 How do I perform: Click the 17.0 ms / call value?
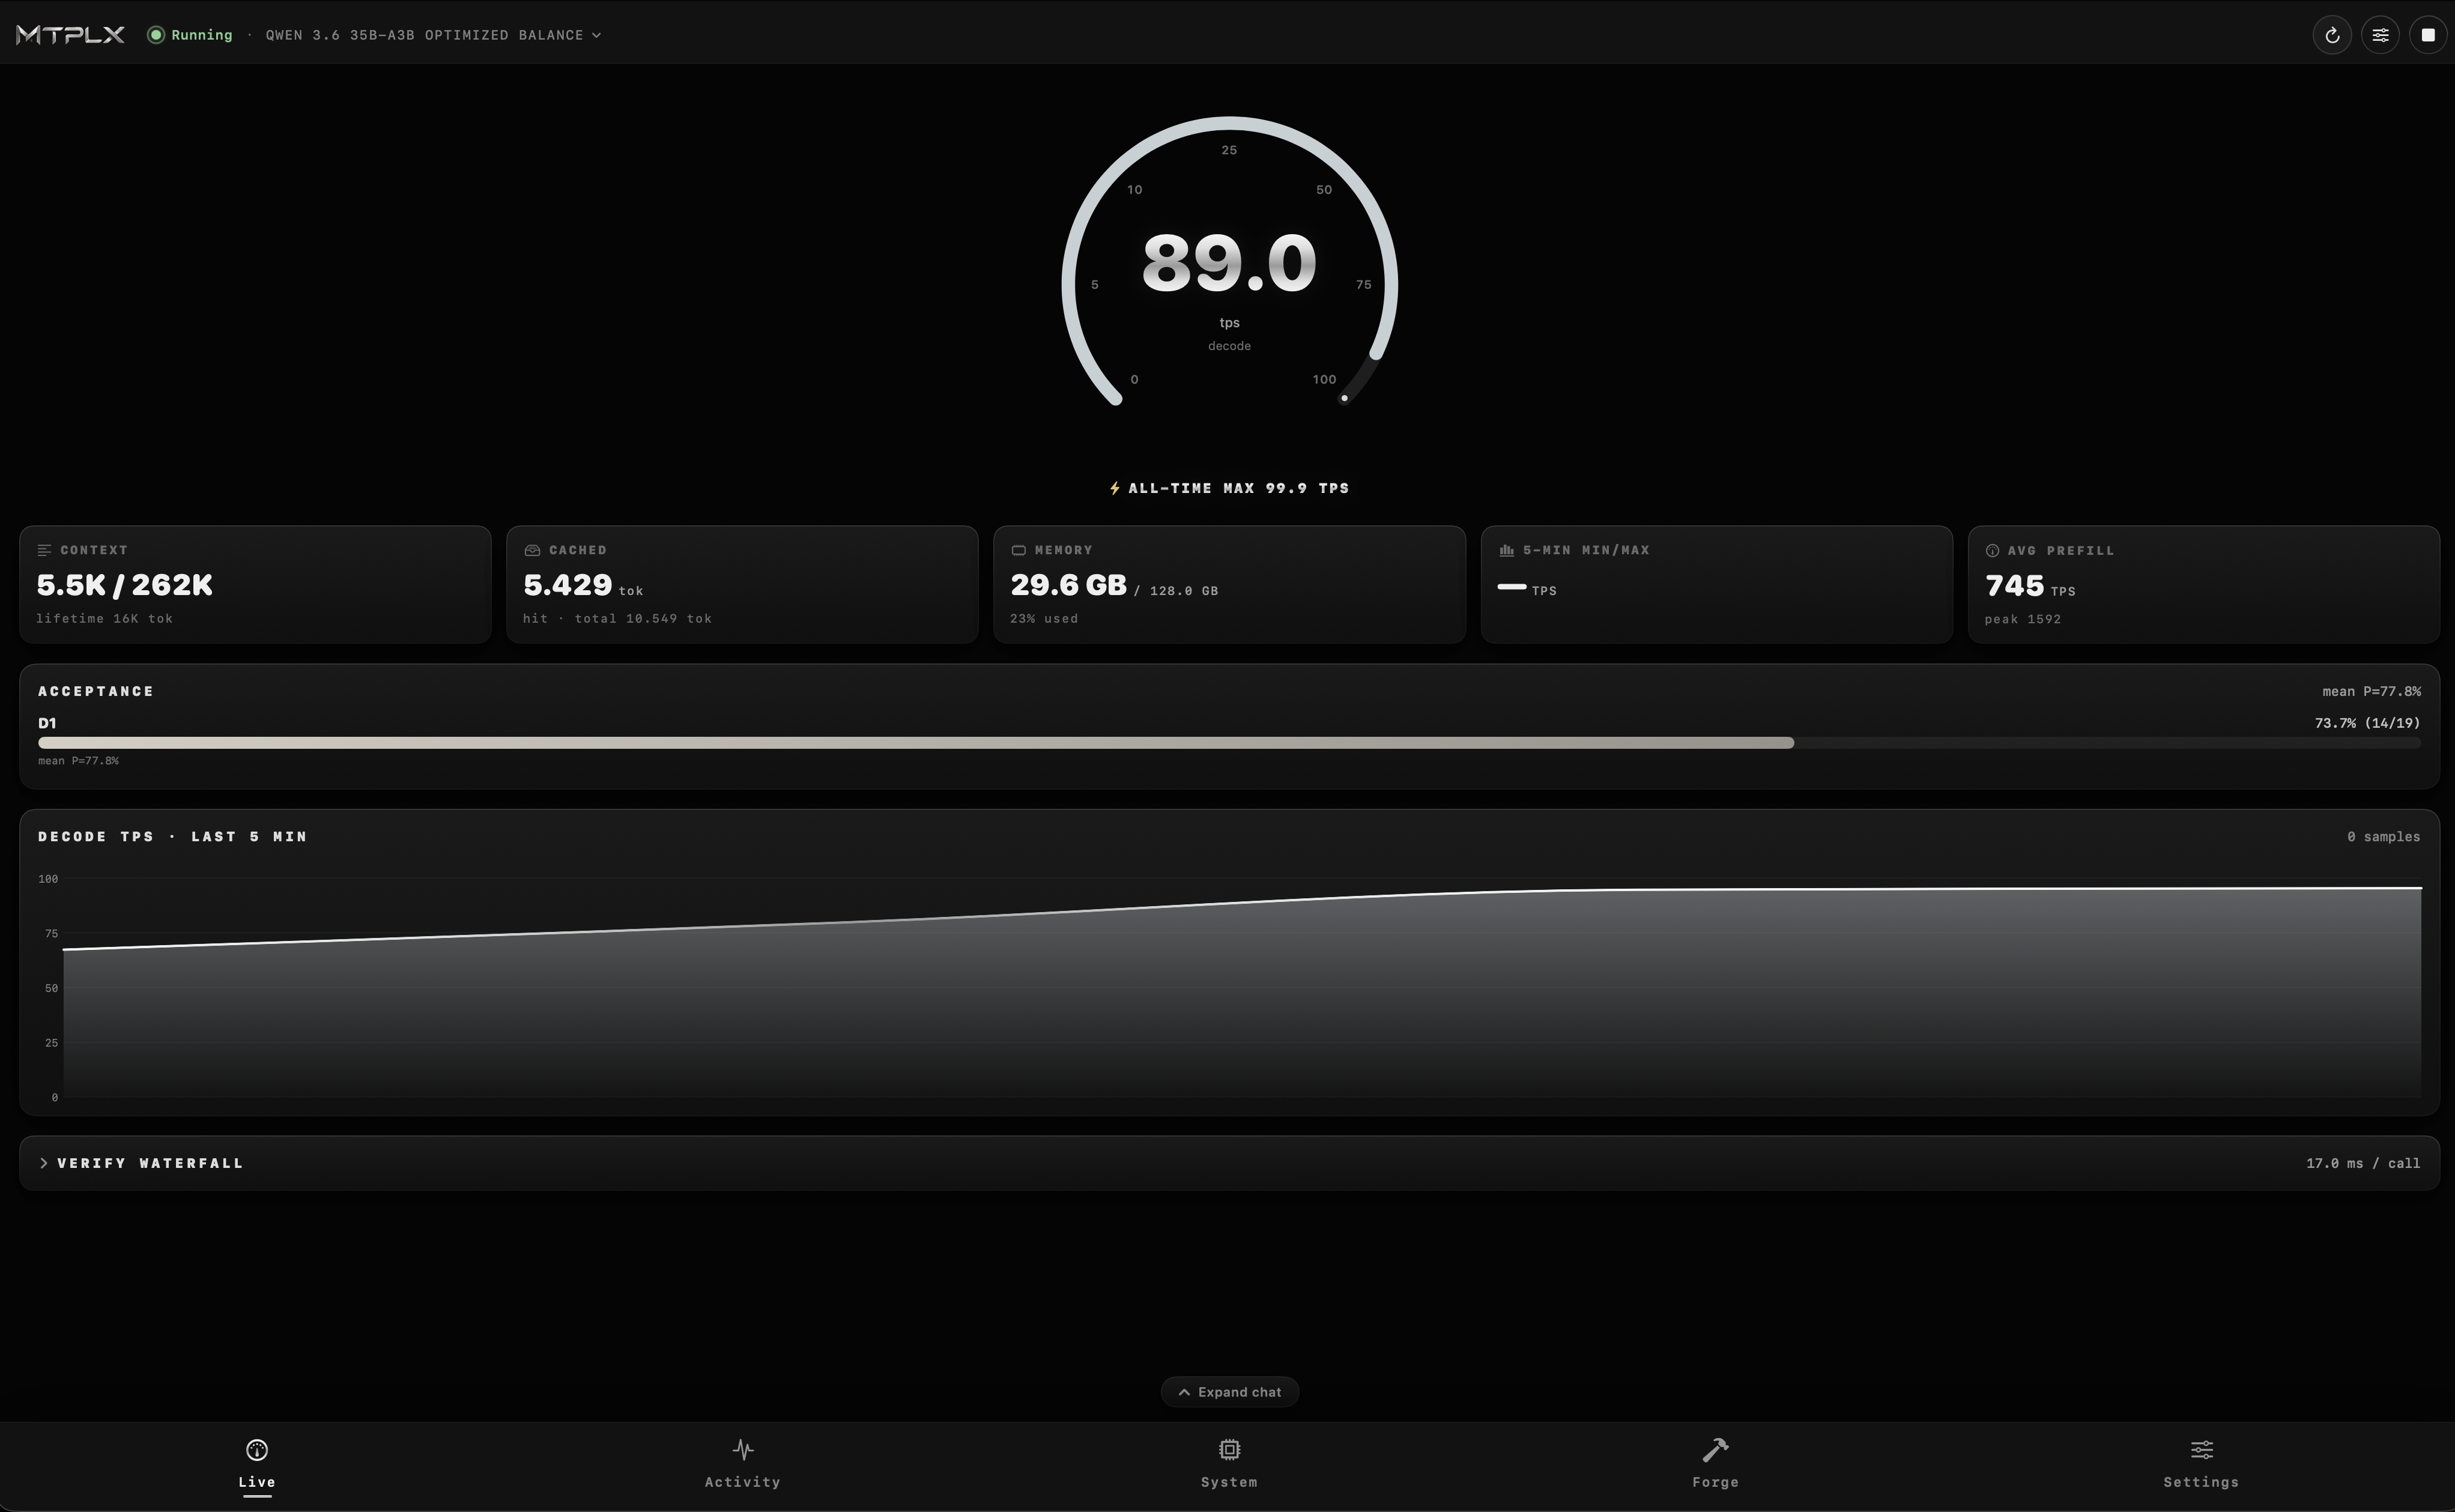(x=2363, y=1163)
